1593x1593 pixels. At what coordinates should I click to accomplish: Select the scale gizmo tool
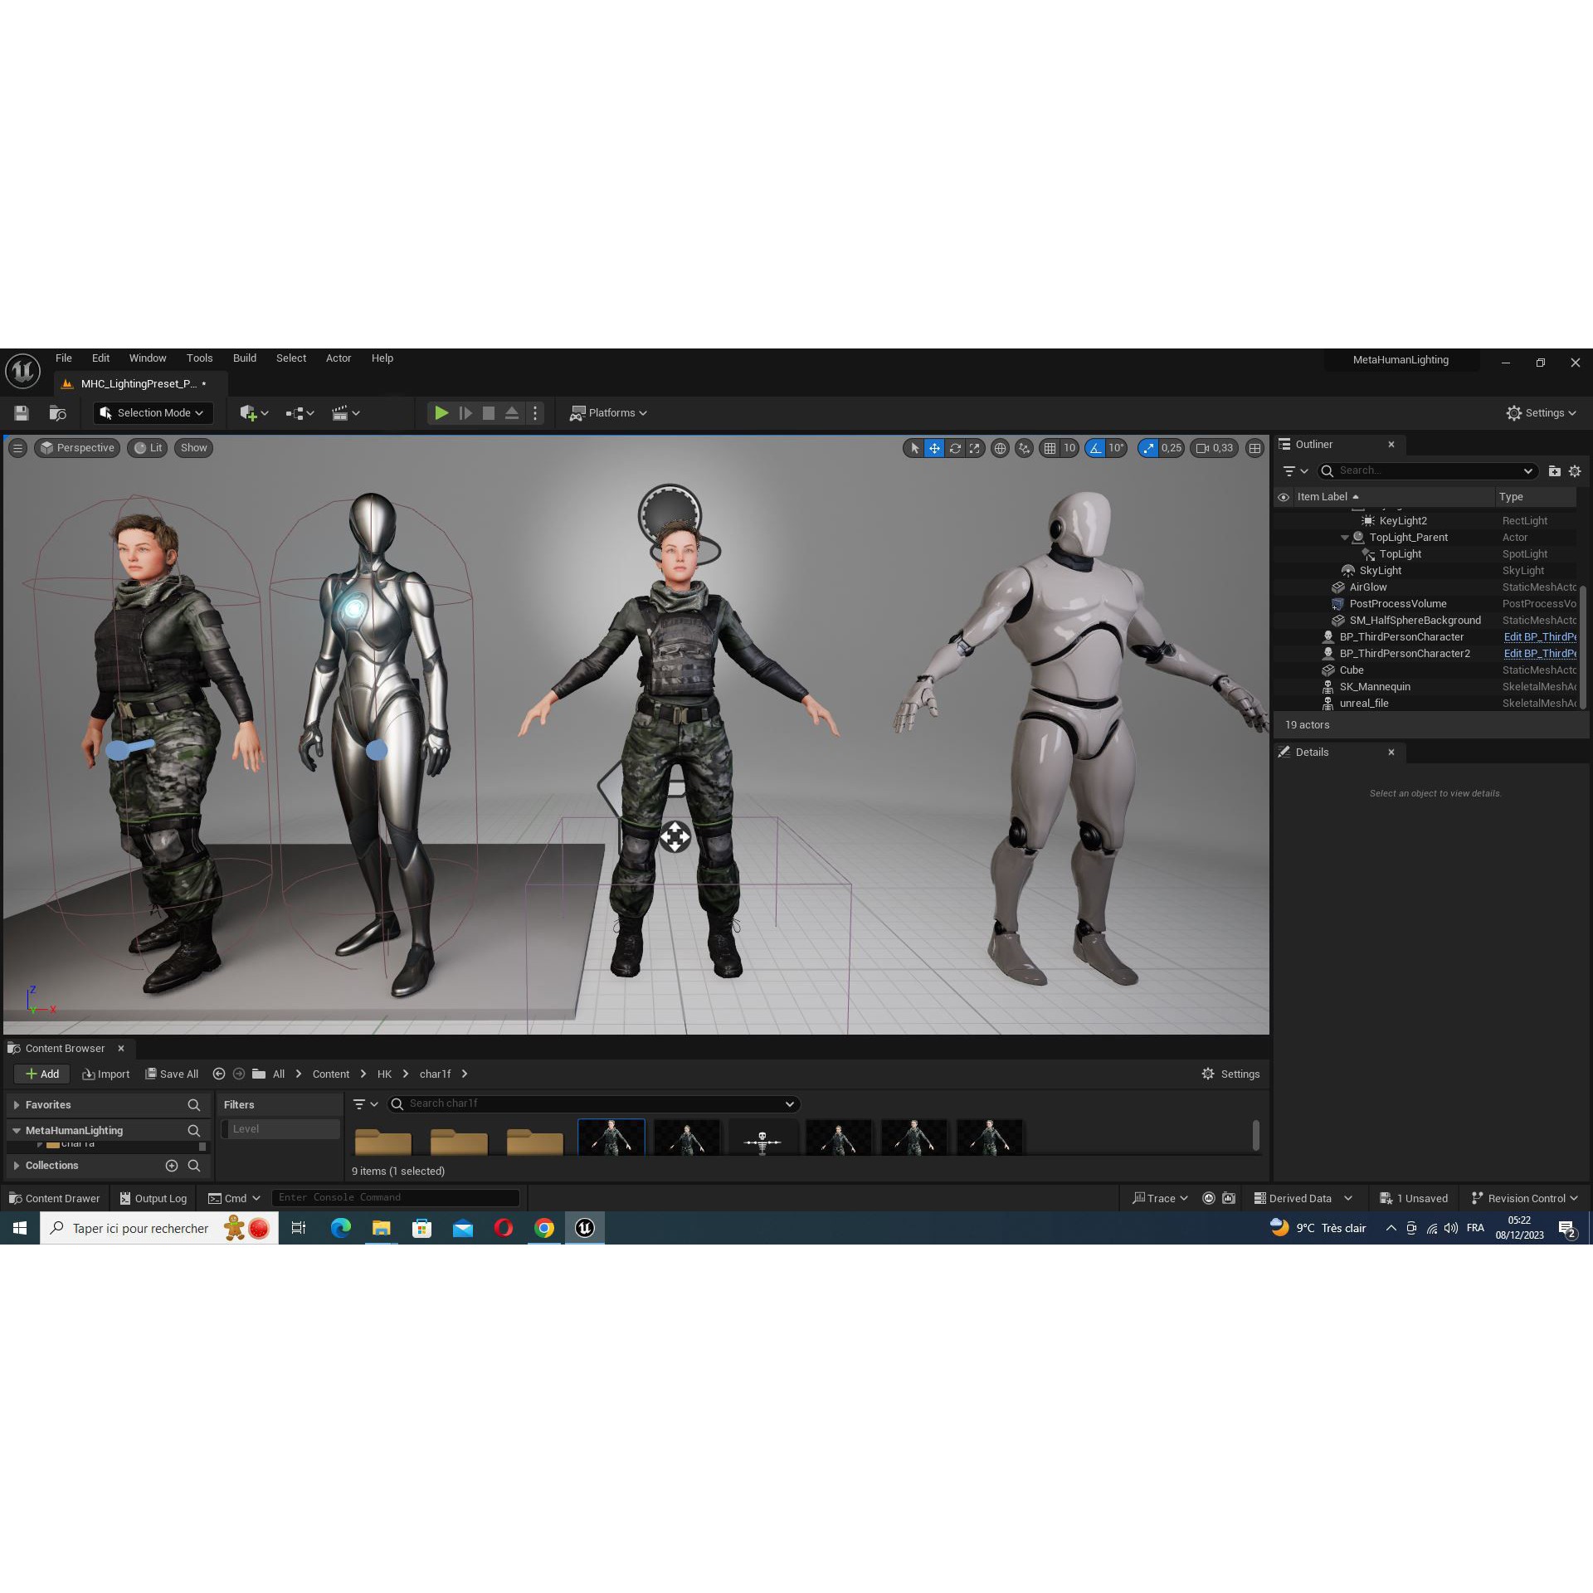tap(975, 448)
